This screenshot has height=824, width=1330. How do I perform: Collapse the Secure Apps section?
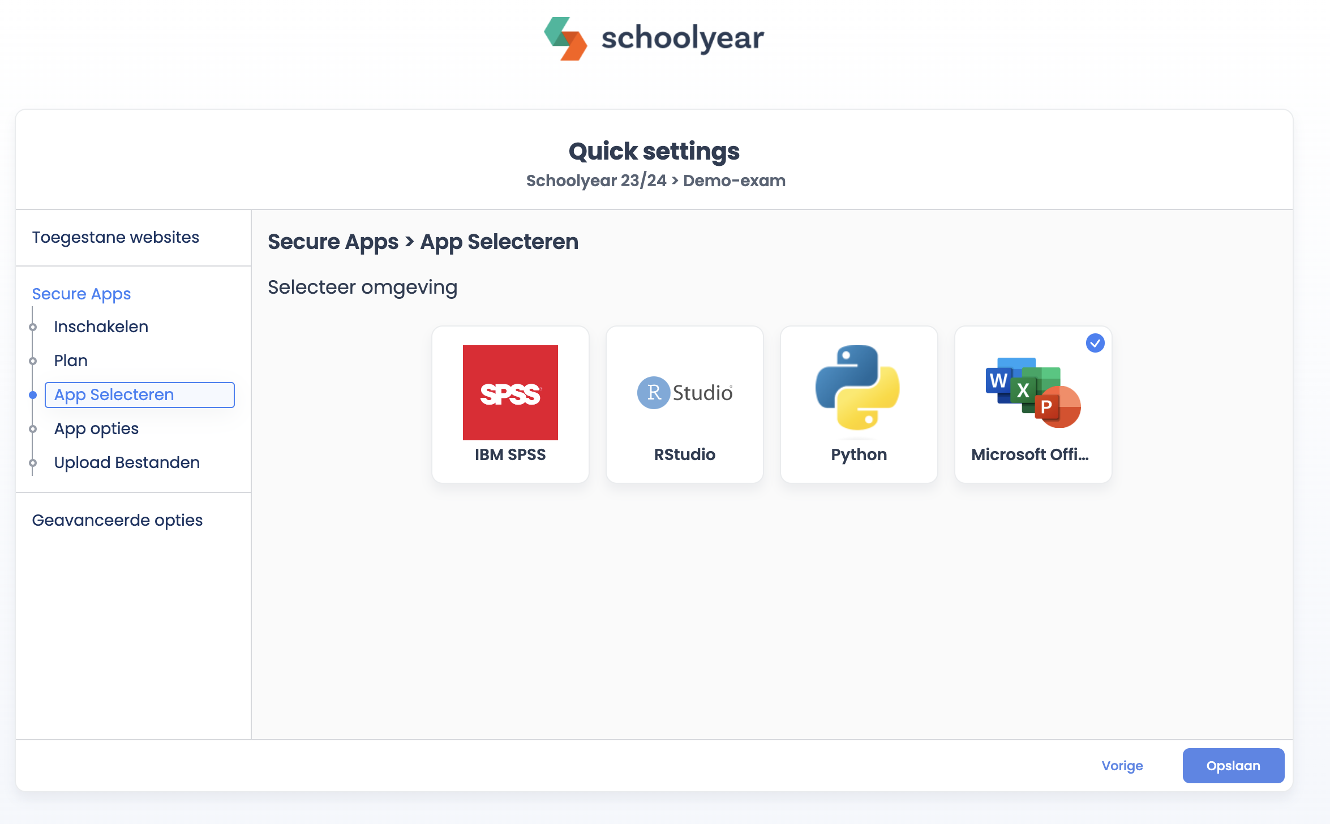coord(81,294)
